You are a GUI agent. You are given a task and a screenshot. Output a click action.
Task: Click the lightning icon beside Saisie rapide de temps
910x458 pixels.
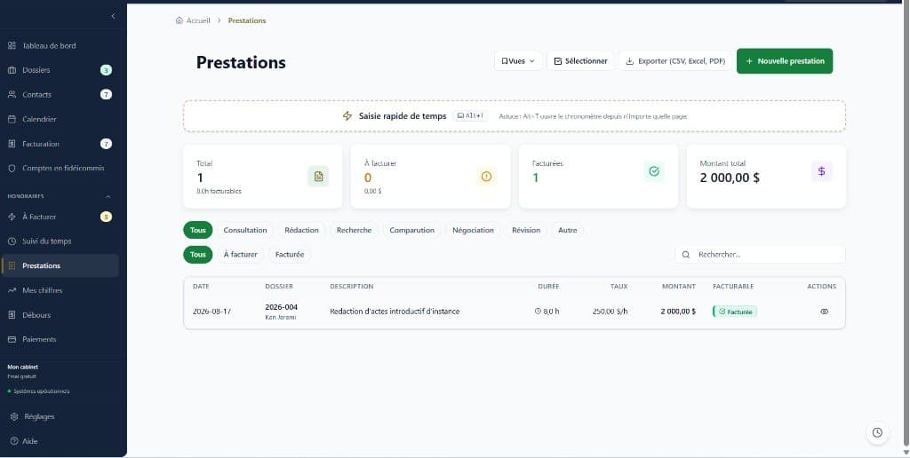pyautogui.click(x=347, y=116)
